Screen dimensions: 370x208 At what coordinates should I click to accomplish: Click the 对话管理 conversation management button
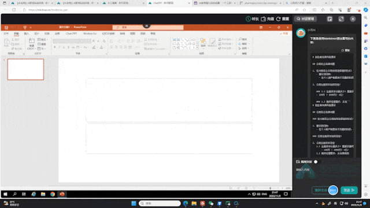click(305, 19)
